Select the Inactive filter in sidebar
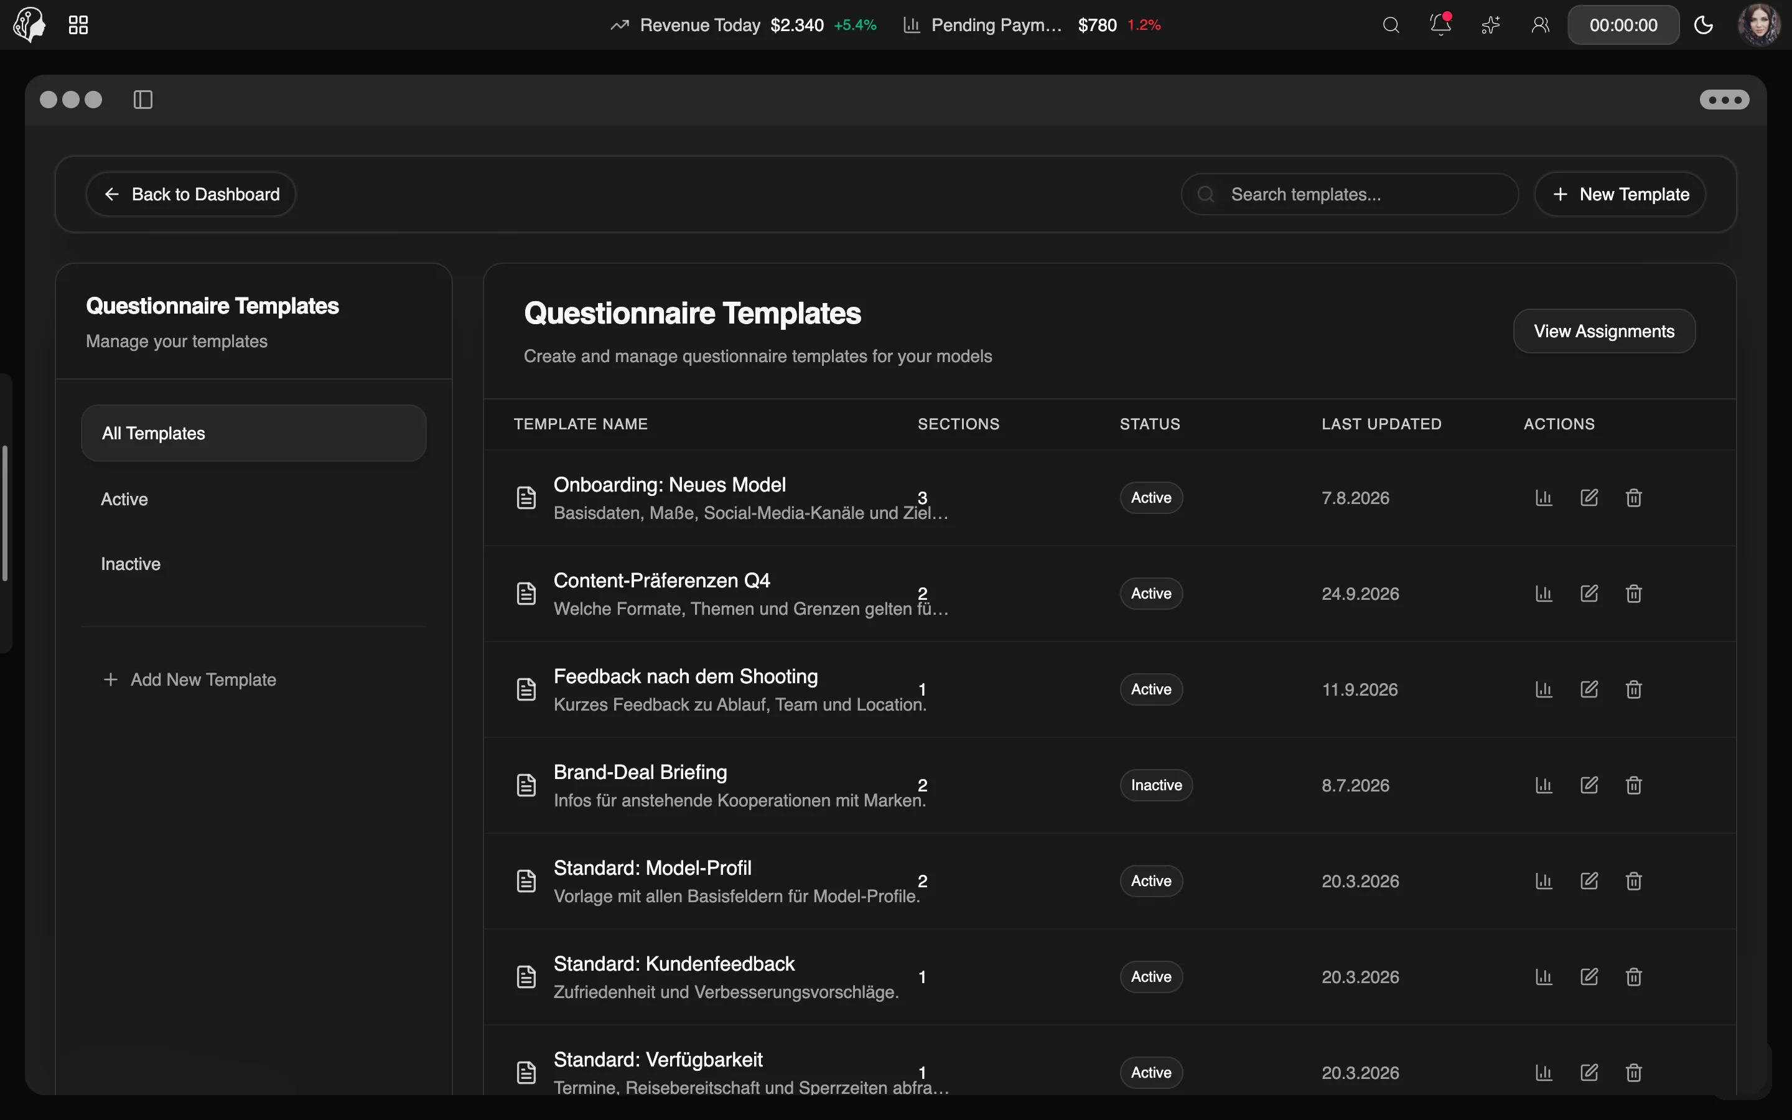The image size is (1792, 1120). (254, 564)
